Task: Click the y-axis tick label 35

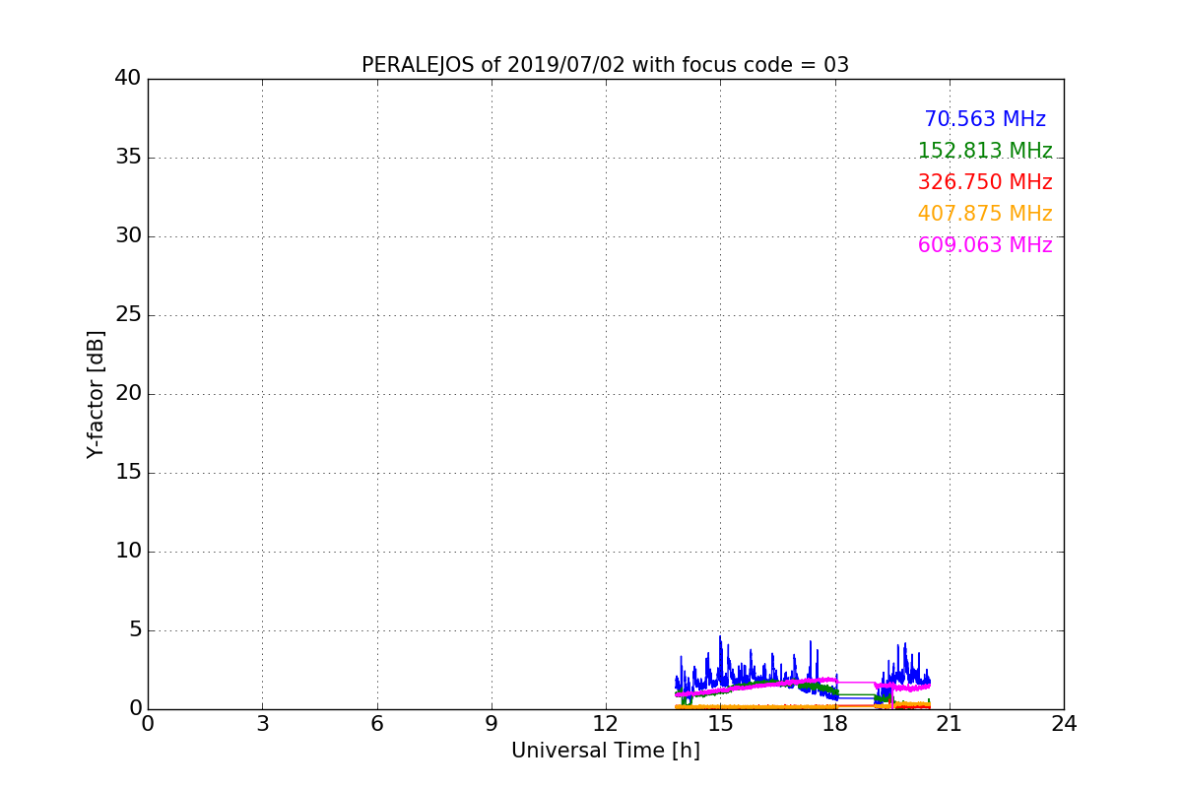Action: pyautogui.click(x=128, y=157)
